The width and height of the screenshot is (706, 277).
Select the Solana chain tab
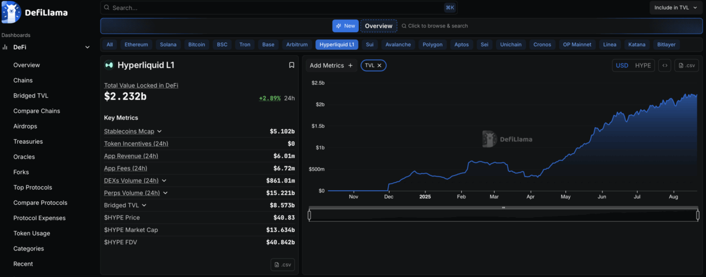tap(168, 45)
